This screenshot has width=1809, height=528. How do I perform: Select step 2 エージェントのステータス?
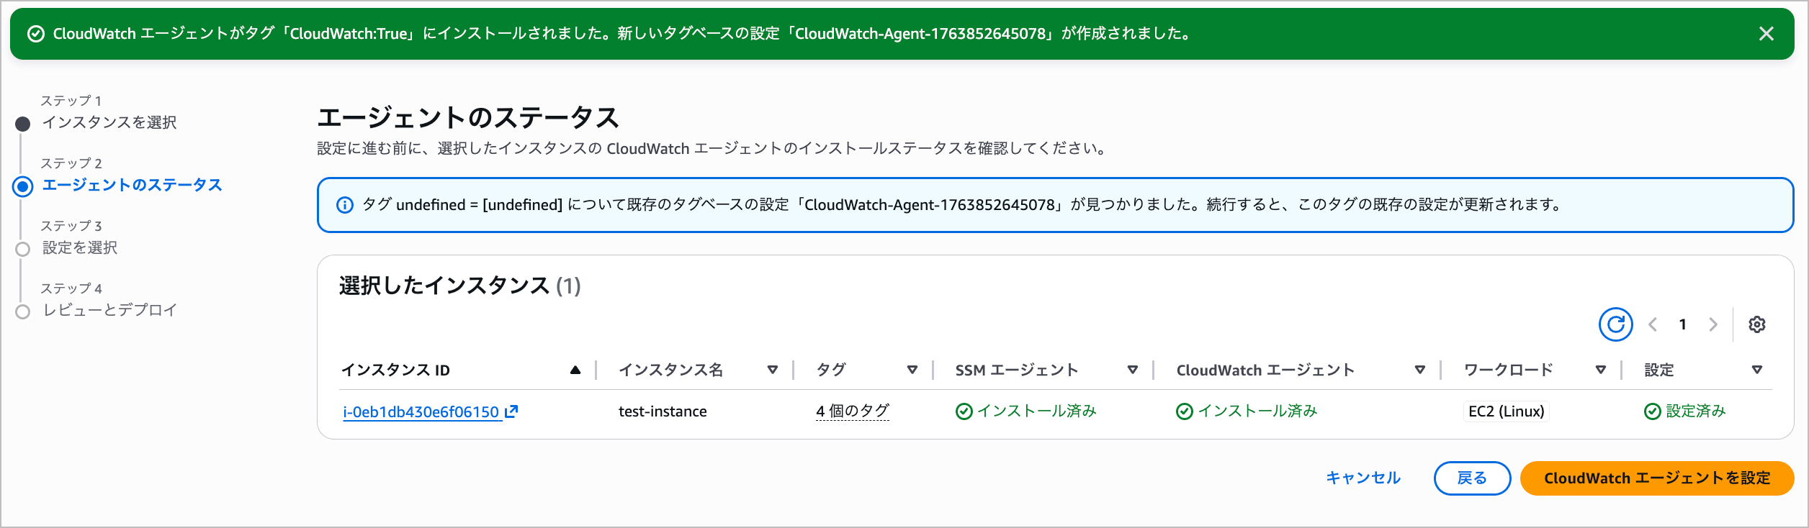tap(133, 185)
